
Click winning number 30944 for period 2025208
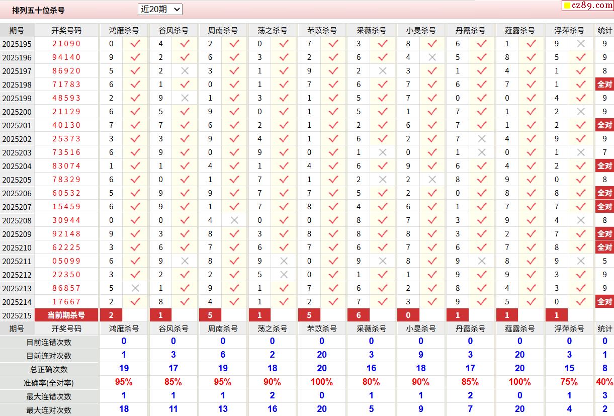coord(66,220)
